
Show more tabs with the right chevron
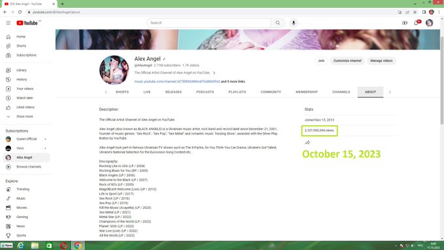[x=390, y=92]
